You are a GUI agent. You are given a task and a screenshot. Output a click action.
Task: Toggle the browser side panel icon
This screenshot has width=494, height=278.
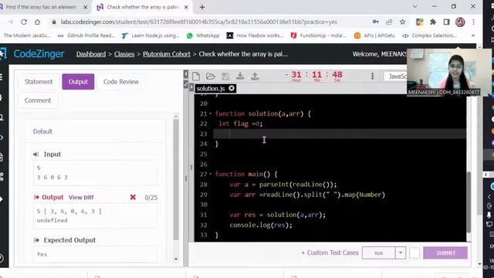[x=446, y=22]
